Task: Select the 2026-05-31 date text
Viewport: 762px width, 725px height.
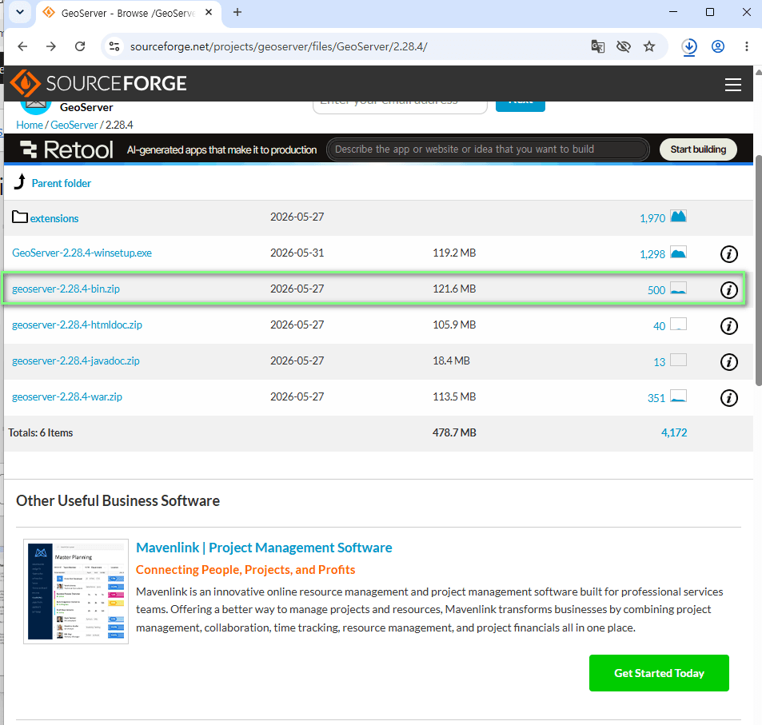Action: (x=297, y=253)
